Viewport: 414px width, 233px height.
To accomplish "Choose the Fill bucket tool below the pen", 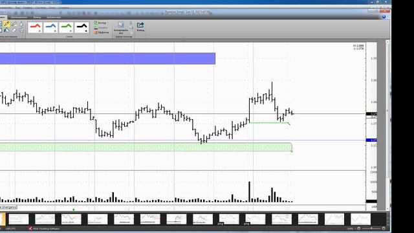I will point(7,30).
